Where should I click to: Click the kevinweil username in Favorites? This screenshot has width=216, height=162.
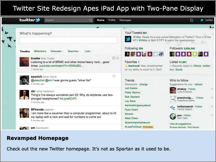[134, 66]
